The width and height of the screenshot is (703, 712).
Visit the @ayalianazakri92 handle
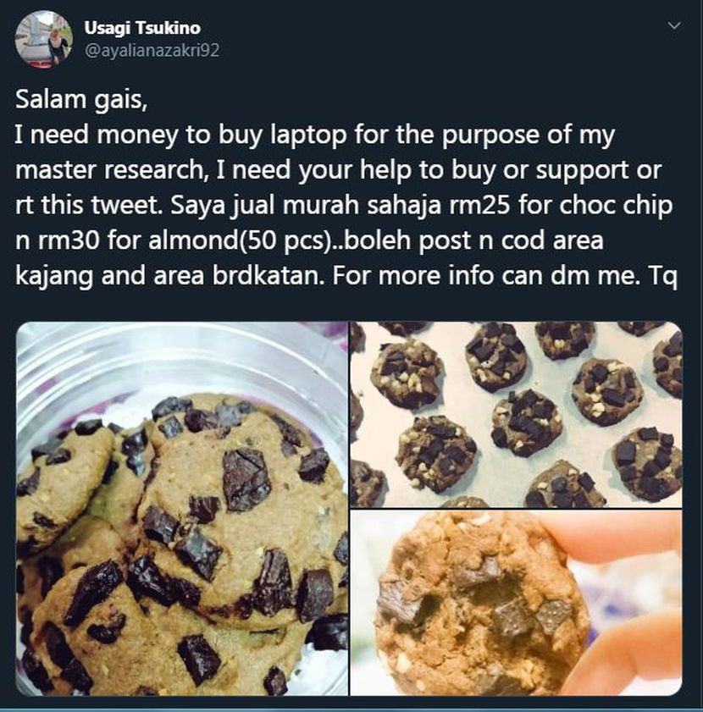click(x=152, y=50)
